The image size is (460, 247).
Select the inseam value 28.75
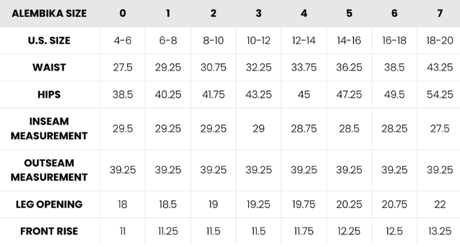[x=303, y=128]
